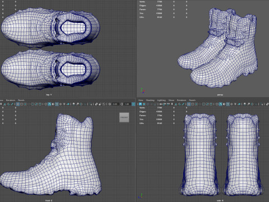This screenshot has width=269, height=202.
Task: Switch to Wireframe shading in front view panel
Action: tap(46, 104)
